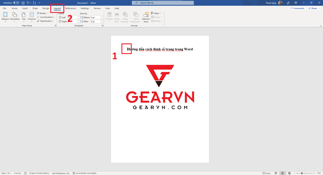The width and height of the screenshot is (323, 175).
Task: Switch to the Home tab
Action: (15, 9)
